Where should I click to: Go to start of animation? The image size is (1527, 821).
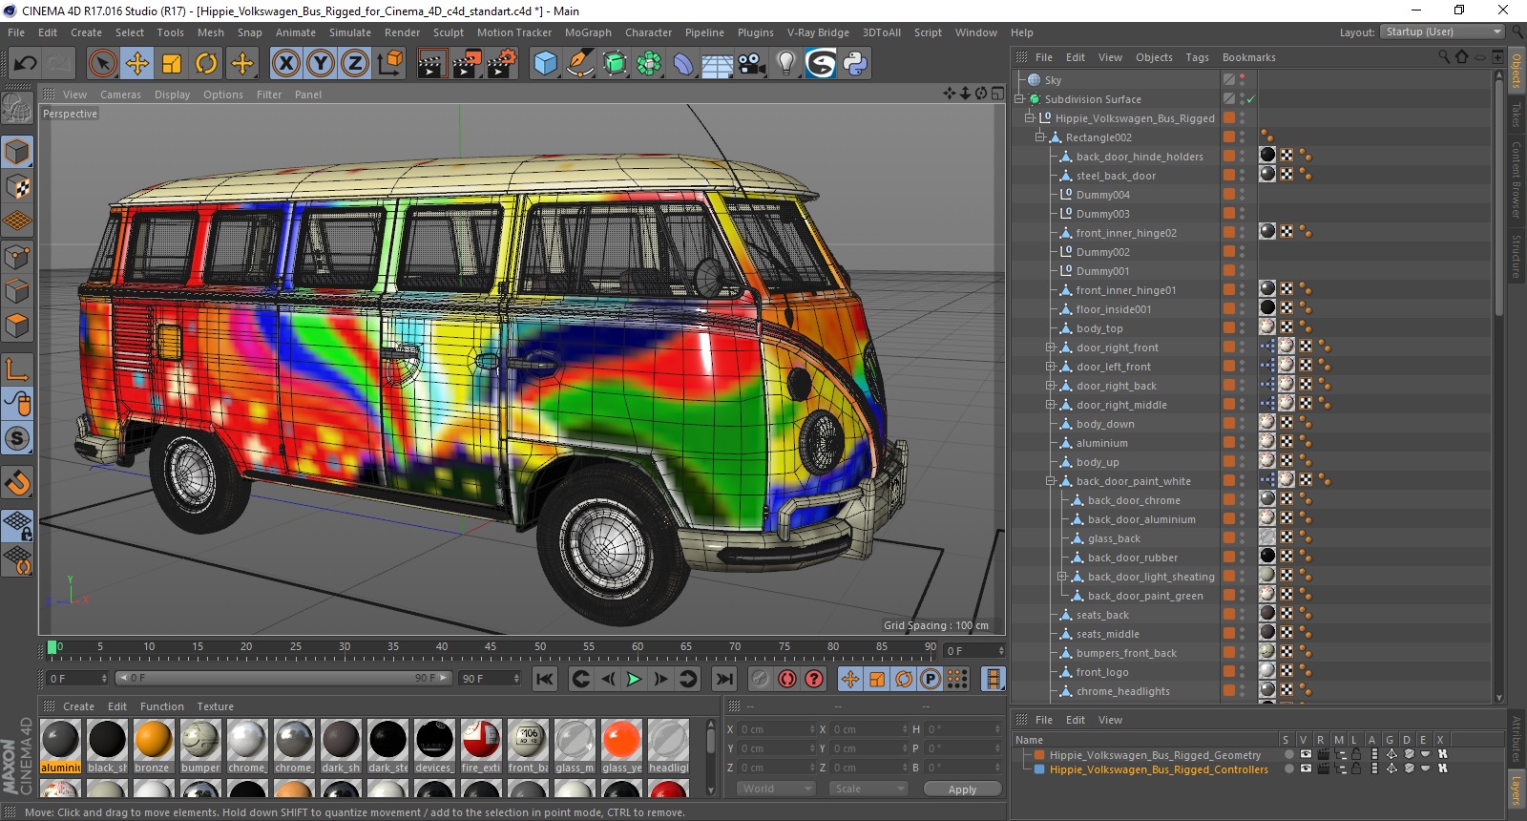pos(545,679)
